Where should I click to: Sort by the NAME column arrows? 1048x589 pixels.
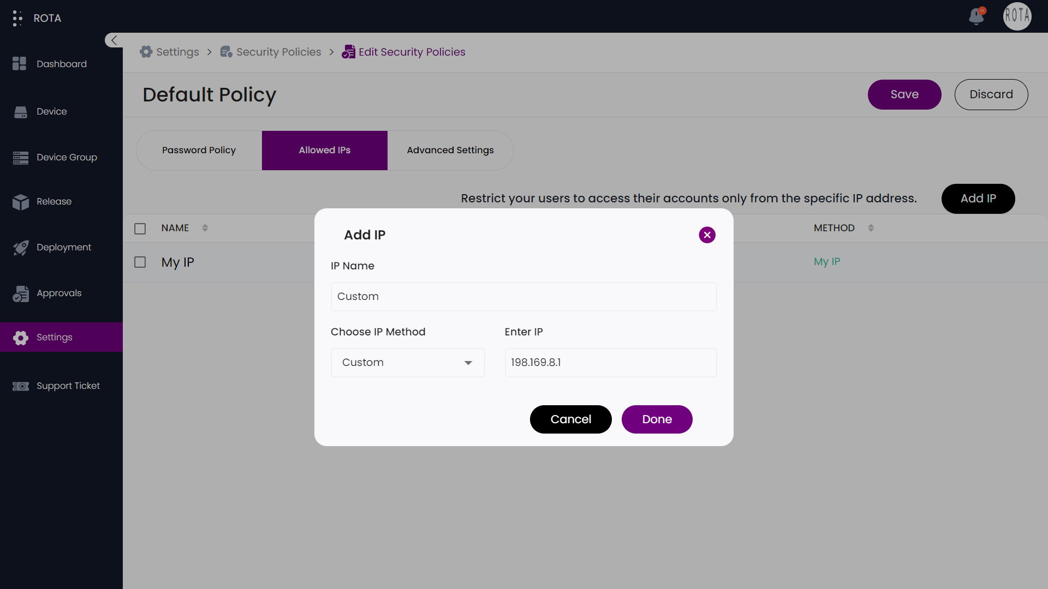[205, 228]
